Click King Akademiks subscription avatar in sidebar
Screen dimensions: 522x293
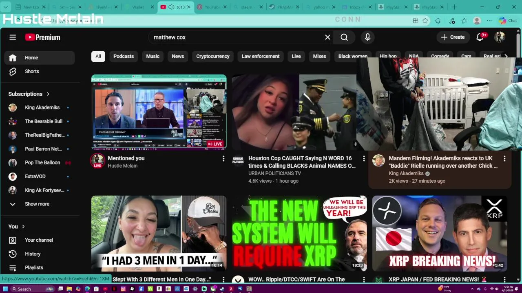tap(13, 107)
